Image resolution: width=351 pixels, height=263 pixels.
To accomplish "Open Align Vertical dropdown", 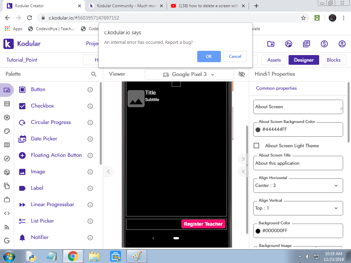I will [298, 208].
